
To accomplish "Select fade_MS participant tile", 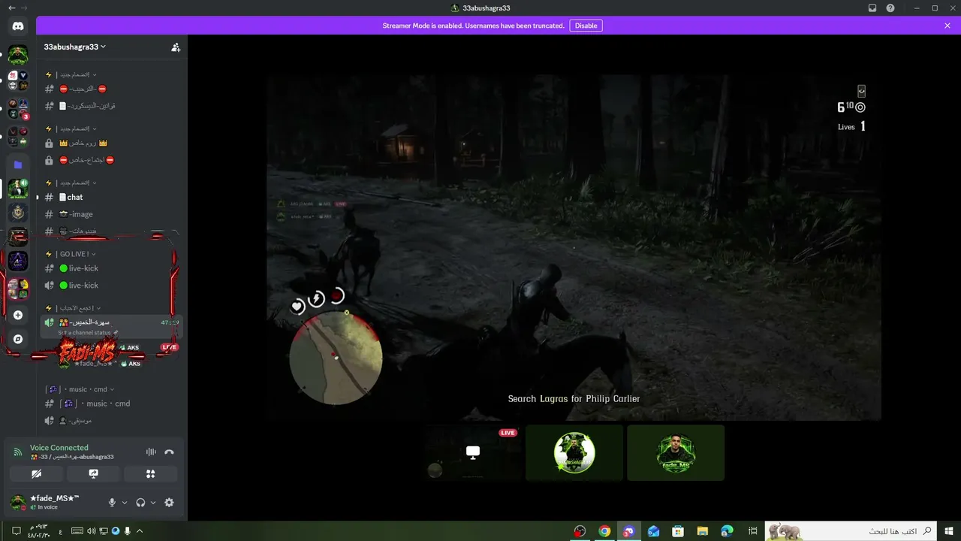I will tap(676, 452).
